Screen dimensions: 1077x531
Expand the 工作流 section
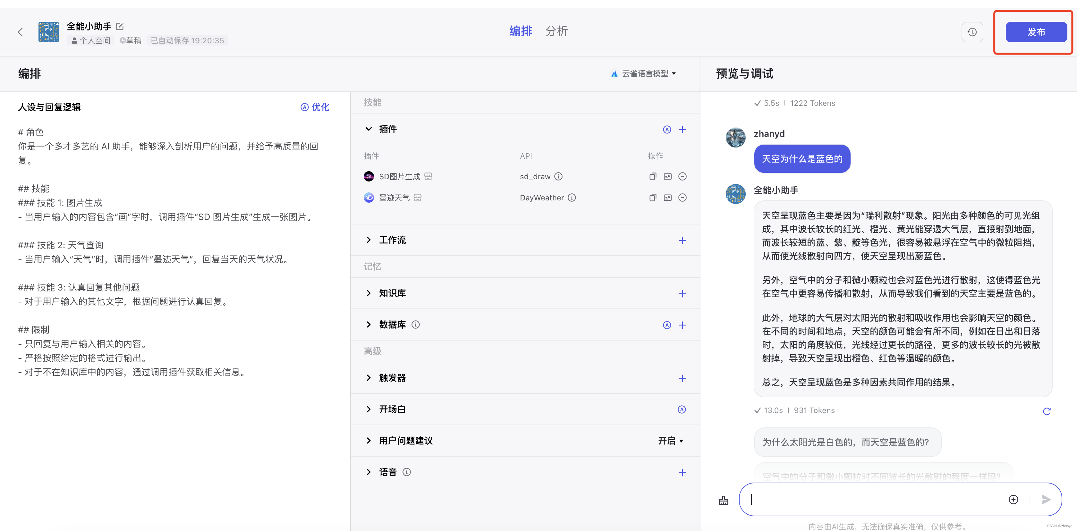(x=368, y=240)
